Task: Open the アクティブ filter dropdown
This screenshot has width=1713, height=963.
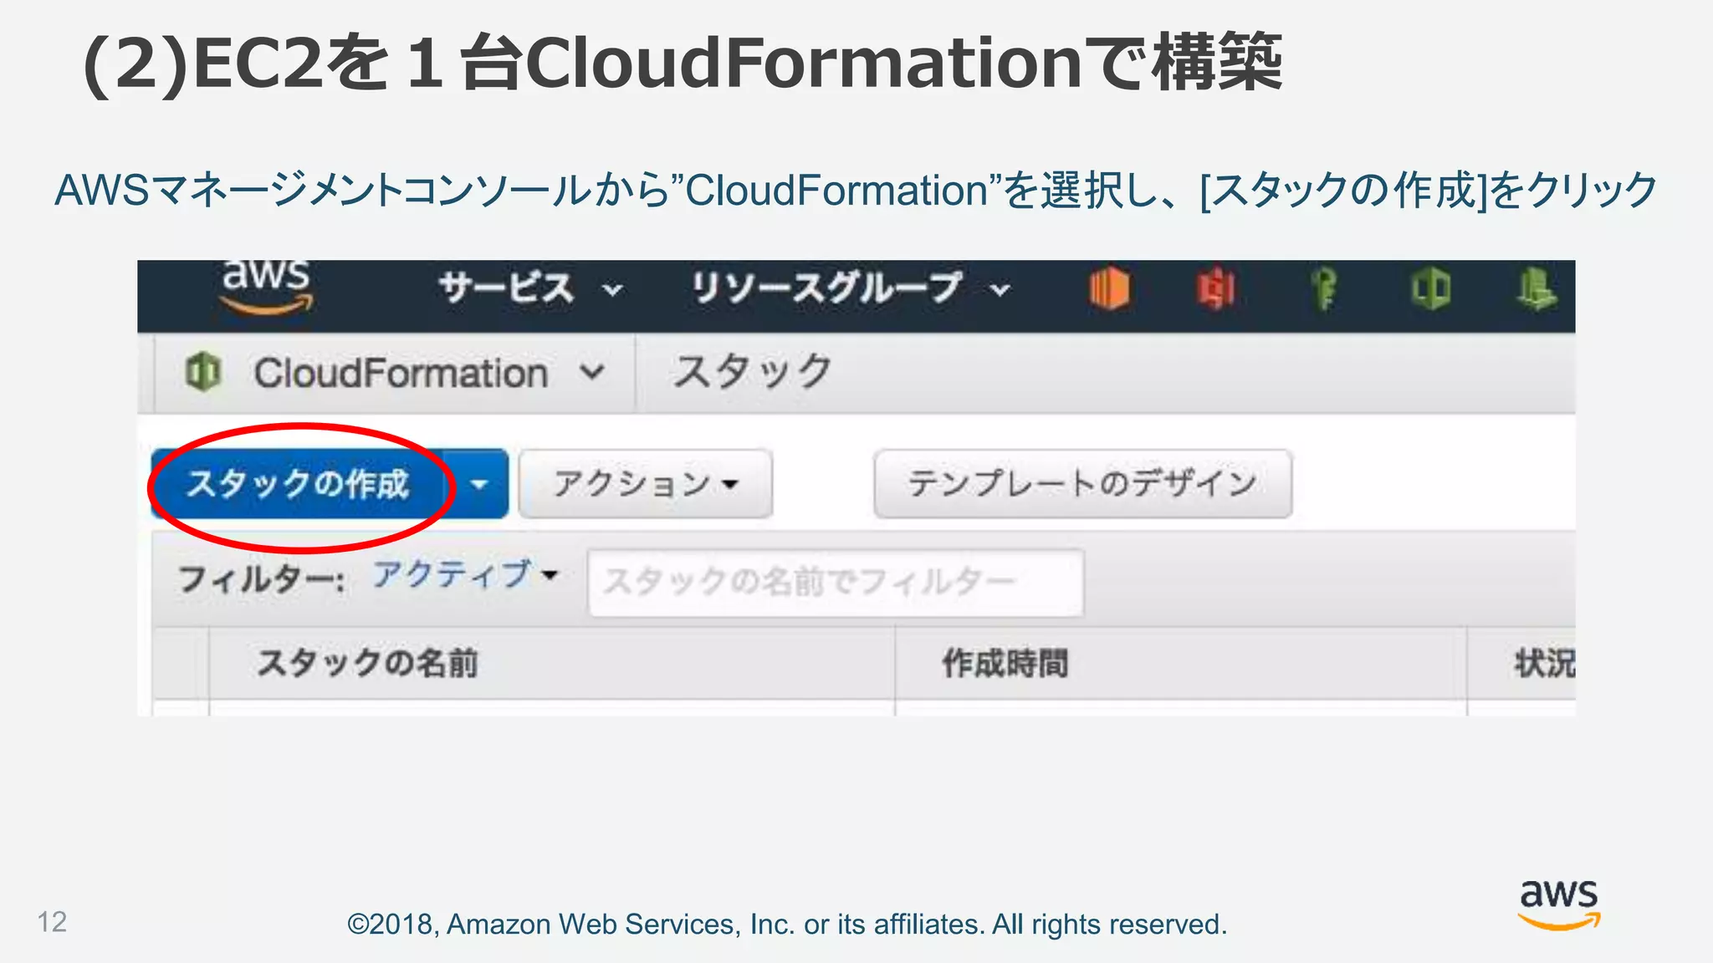Action: [x=465, y=575]
